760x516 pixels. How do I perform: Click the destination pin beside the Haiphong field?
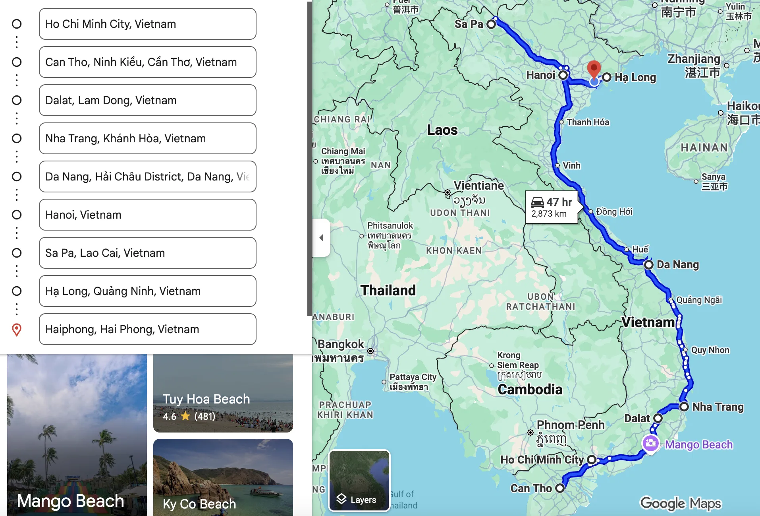click(17, 329)
